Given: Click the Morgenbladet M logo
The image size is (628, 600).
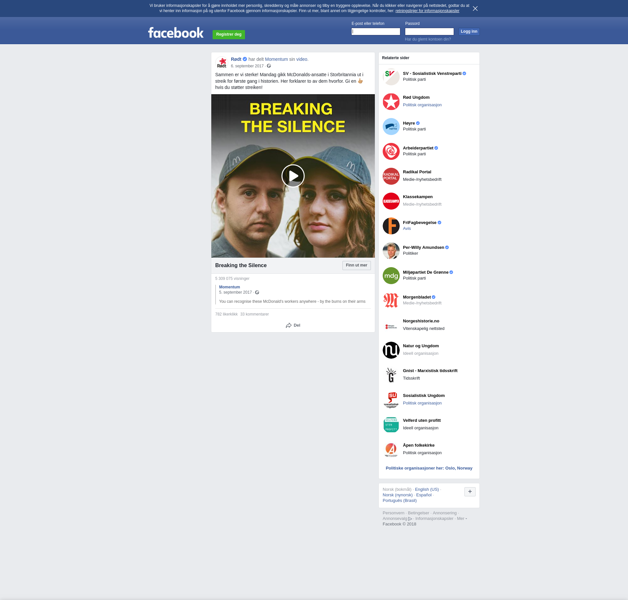Looking at the screenshot, I should point(391,300).
